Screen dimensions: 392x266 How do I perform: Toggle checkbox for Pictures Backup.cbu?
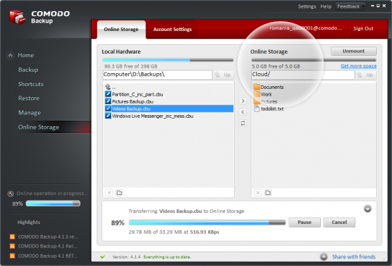tap(108, 101)
